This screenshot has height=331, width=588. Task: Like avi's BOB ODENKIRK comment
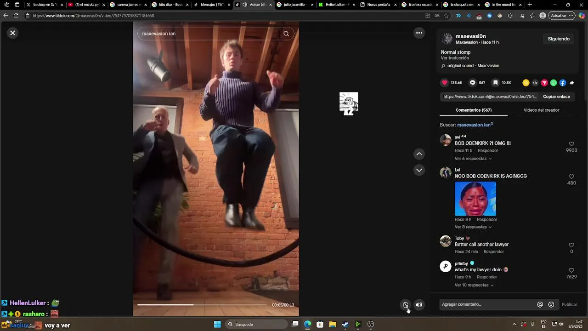click(x=571, y=144)
